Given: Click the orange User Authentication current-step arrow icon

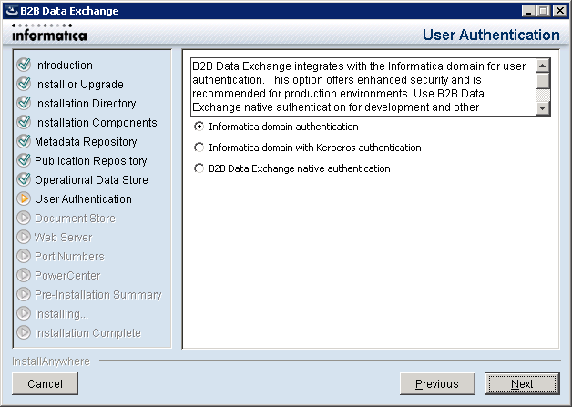Looking at the screenshot, I should [x=24, y=198].
